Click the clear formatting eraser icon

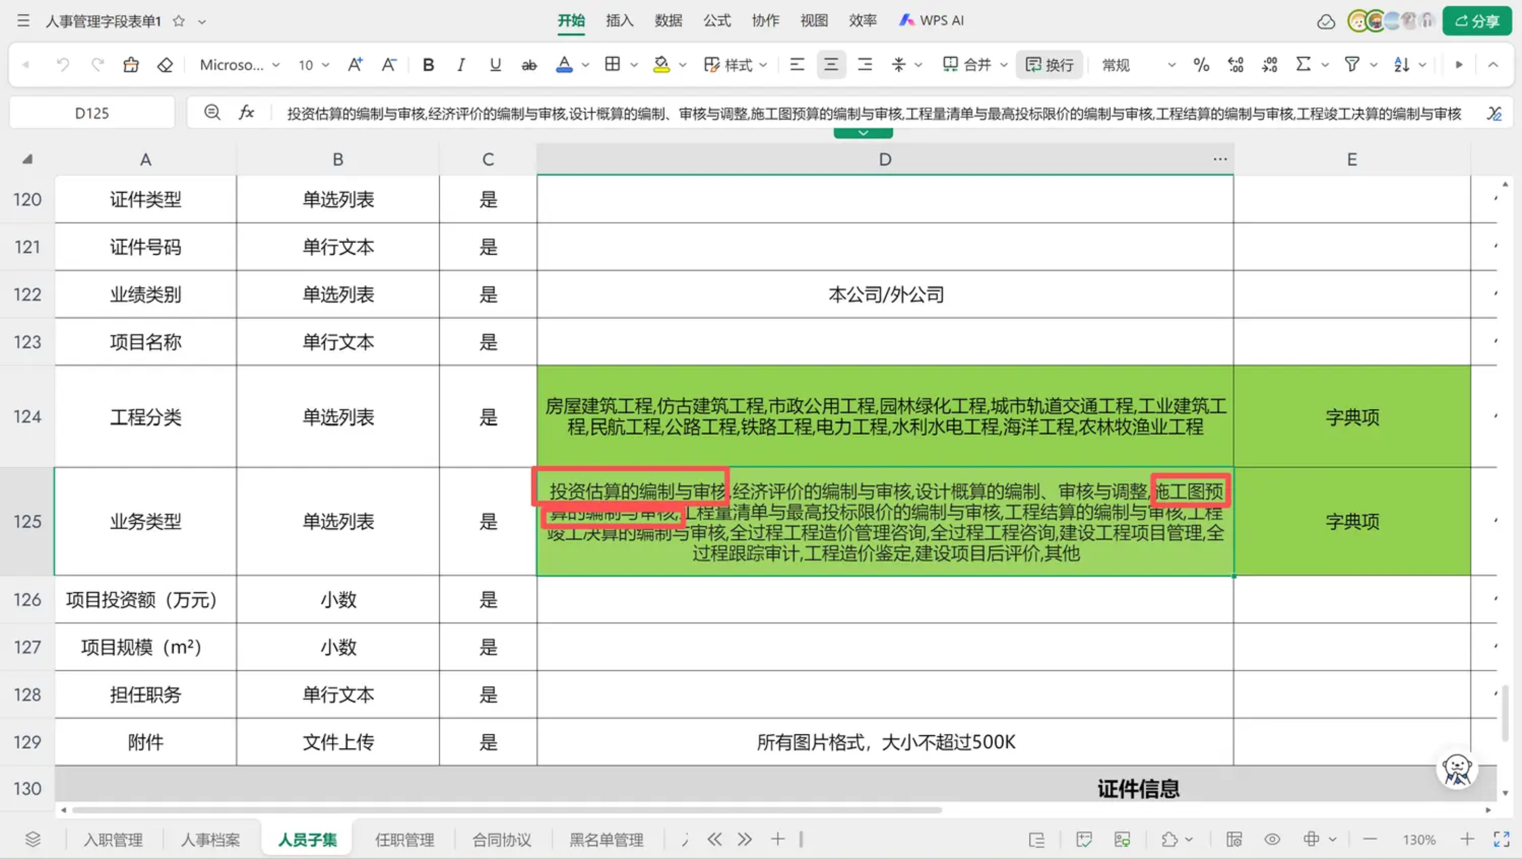pyautogui.click(x=165, y=64)
